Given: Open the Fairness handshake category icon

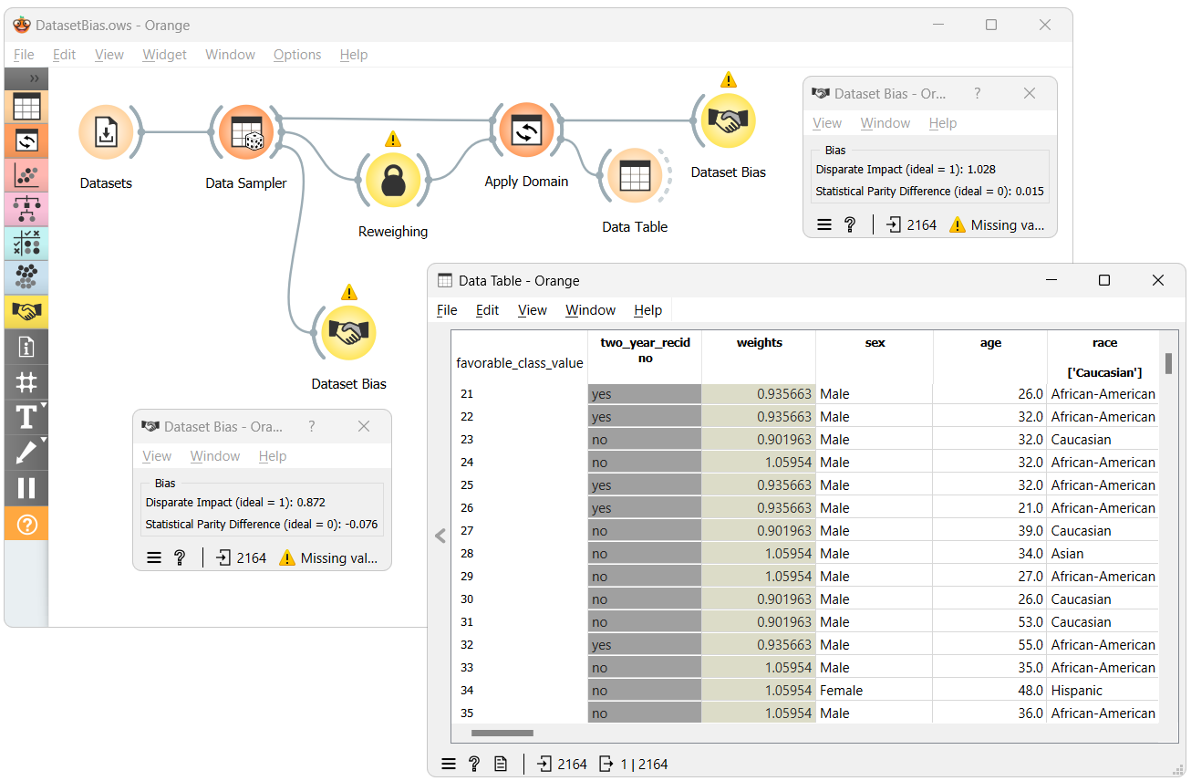Looking at the screenshot, I should point(26,312).
